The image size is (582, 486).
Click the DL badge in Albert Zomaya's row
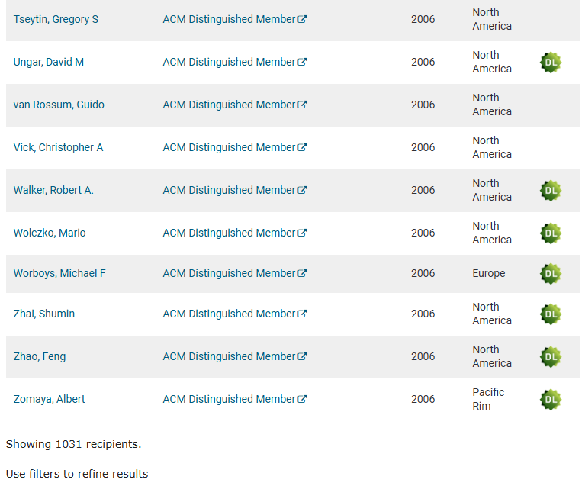click(x=550, y=400)
